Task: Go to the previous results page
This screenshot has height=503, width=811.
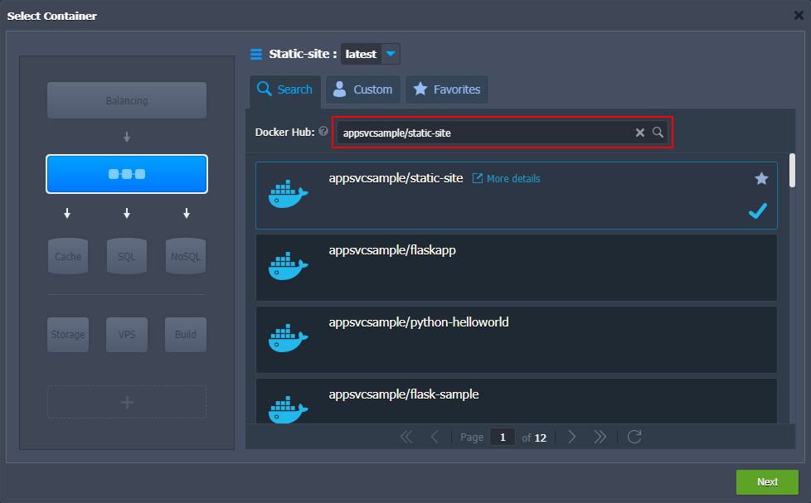Action: pyautogui.click(x=435, y=438)
